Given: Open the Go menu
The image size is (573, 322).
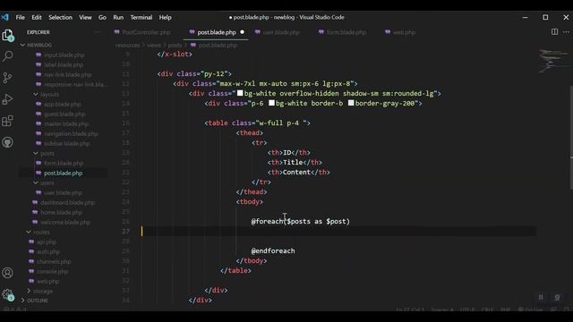Looking at the screenshot, I should coord(102,17).
